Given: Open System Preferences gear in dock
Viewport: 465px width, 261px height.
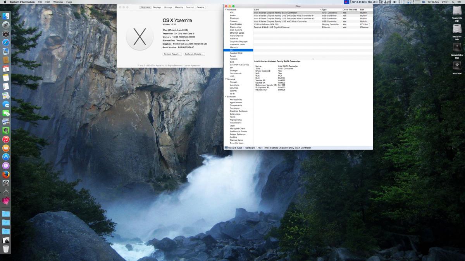Looking at the screenshot, I should [x=6, y=183].
